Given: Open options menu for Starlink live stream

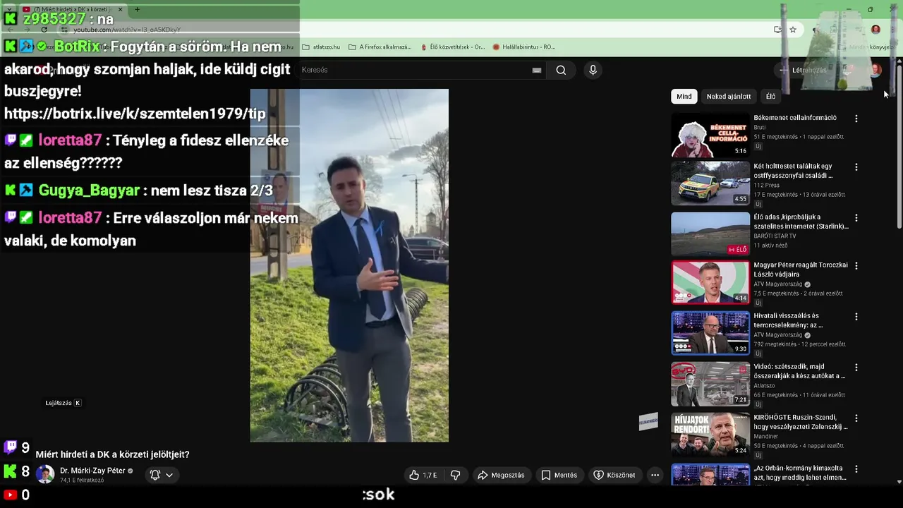Looking at the screenshot, I should 856,218.
